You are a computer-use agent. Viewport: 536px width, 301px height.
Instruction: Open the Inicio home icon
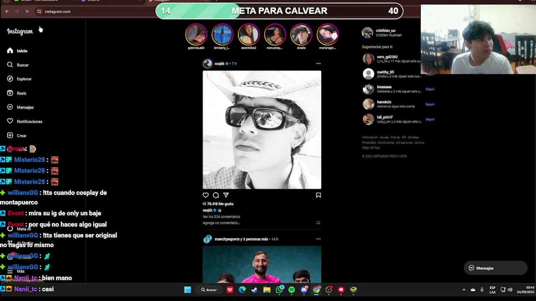(10, 51)
